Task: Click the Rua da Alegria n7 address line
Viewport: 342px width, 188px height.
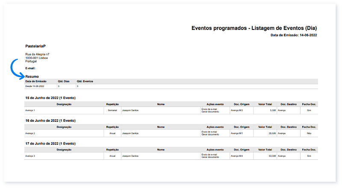Action: pyautogui.click(x=37, y=54)
